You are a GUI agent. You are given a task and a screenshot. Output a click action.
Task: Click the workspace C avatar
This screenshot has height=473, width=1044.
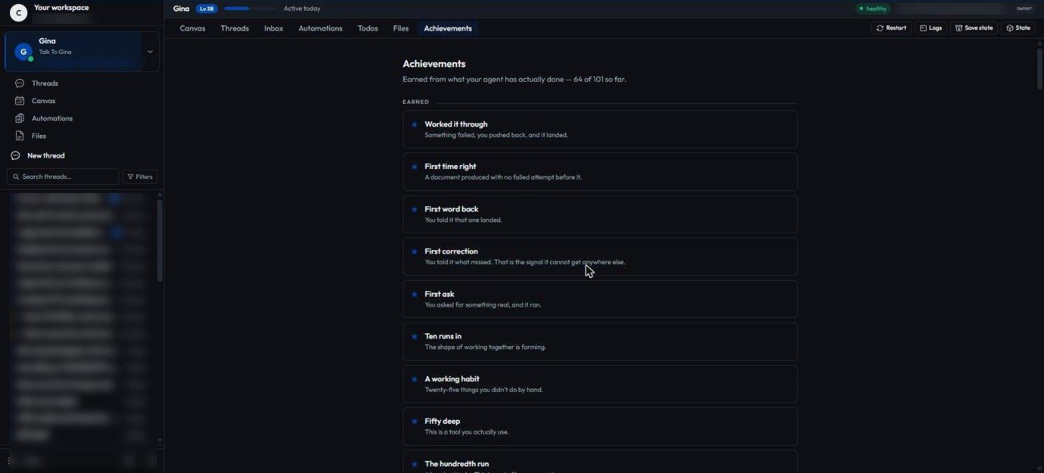[19, 13]
